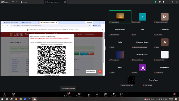Click the Chrome back arrow
Image resolution: width=179 pixels, height=101 pixels.
click(x=2, y=26)
